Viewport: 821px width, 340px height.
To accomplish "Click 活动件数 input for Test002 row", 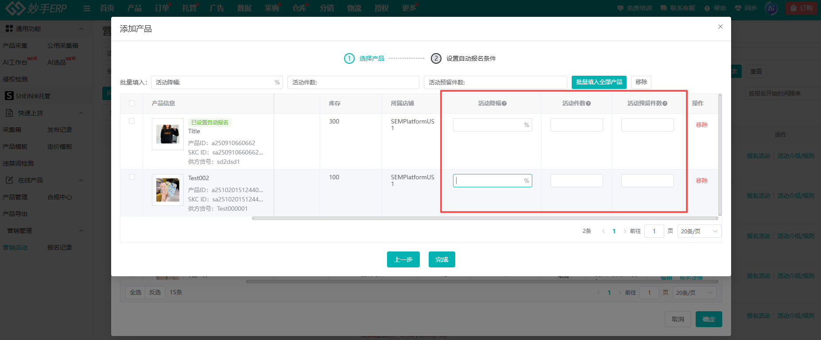I will 577,181.
